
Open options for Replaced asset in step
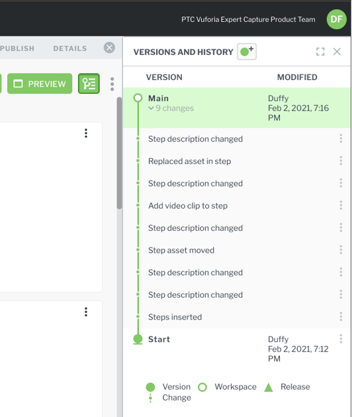click(341, 161)
